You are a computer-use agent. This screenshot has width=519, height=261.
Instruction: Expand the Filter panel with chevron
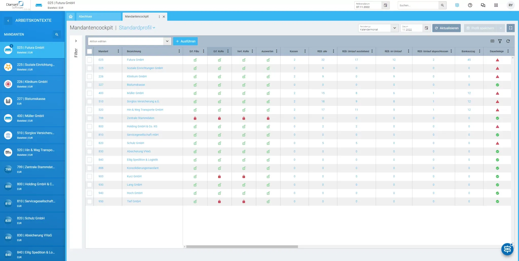tap(76, 41)
